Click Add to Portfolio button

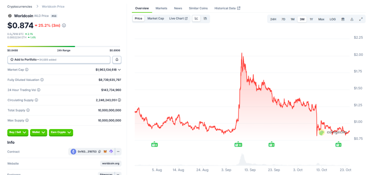pos(59,60)
